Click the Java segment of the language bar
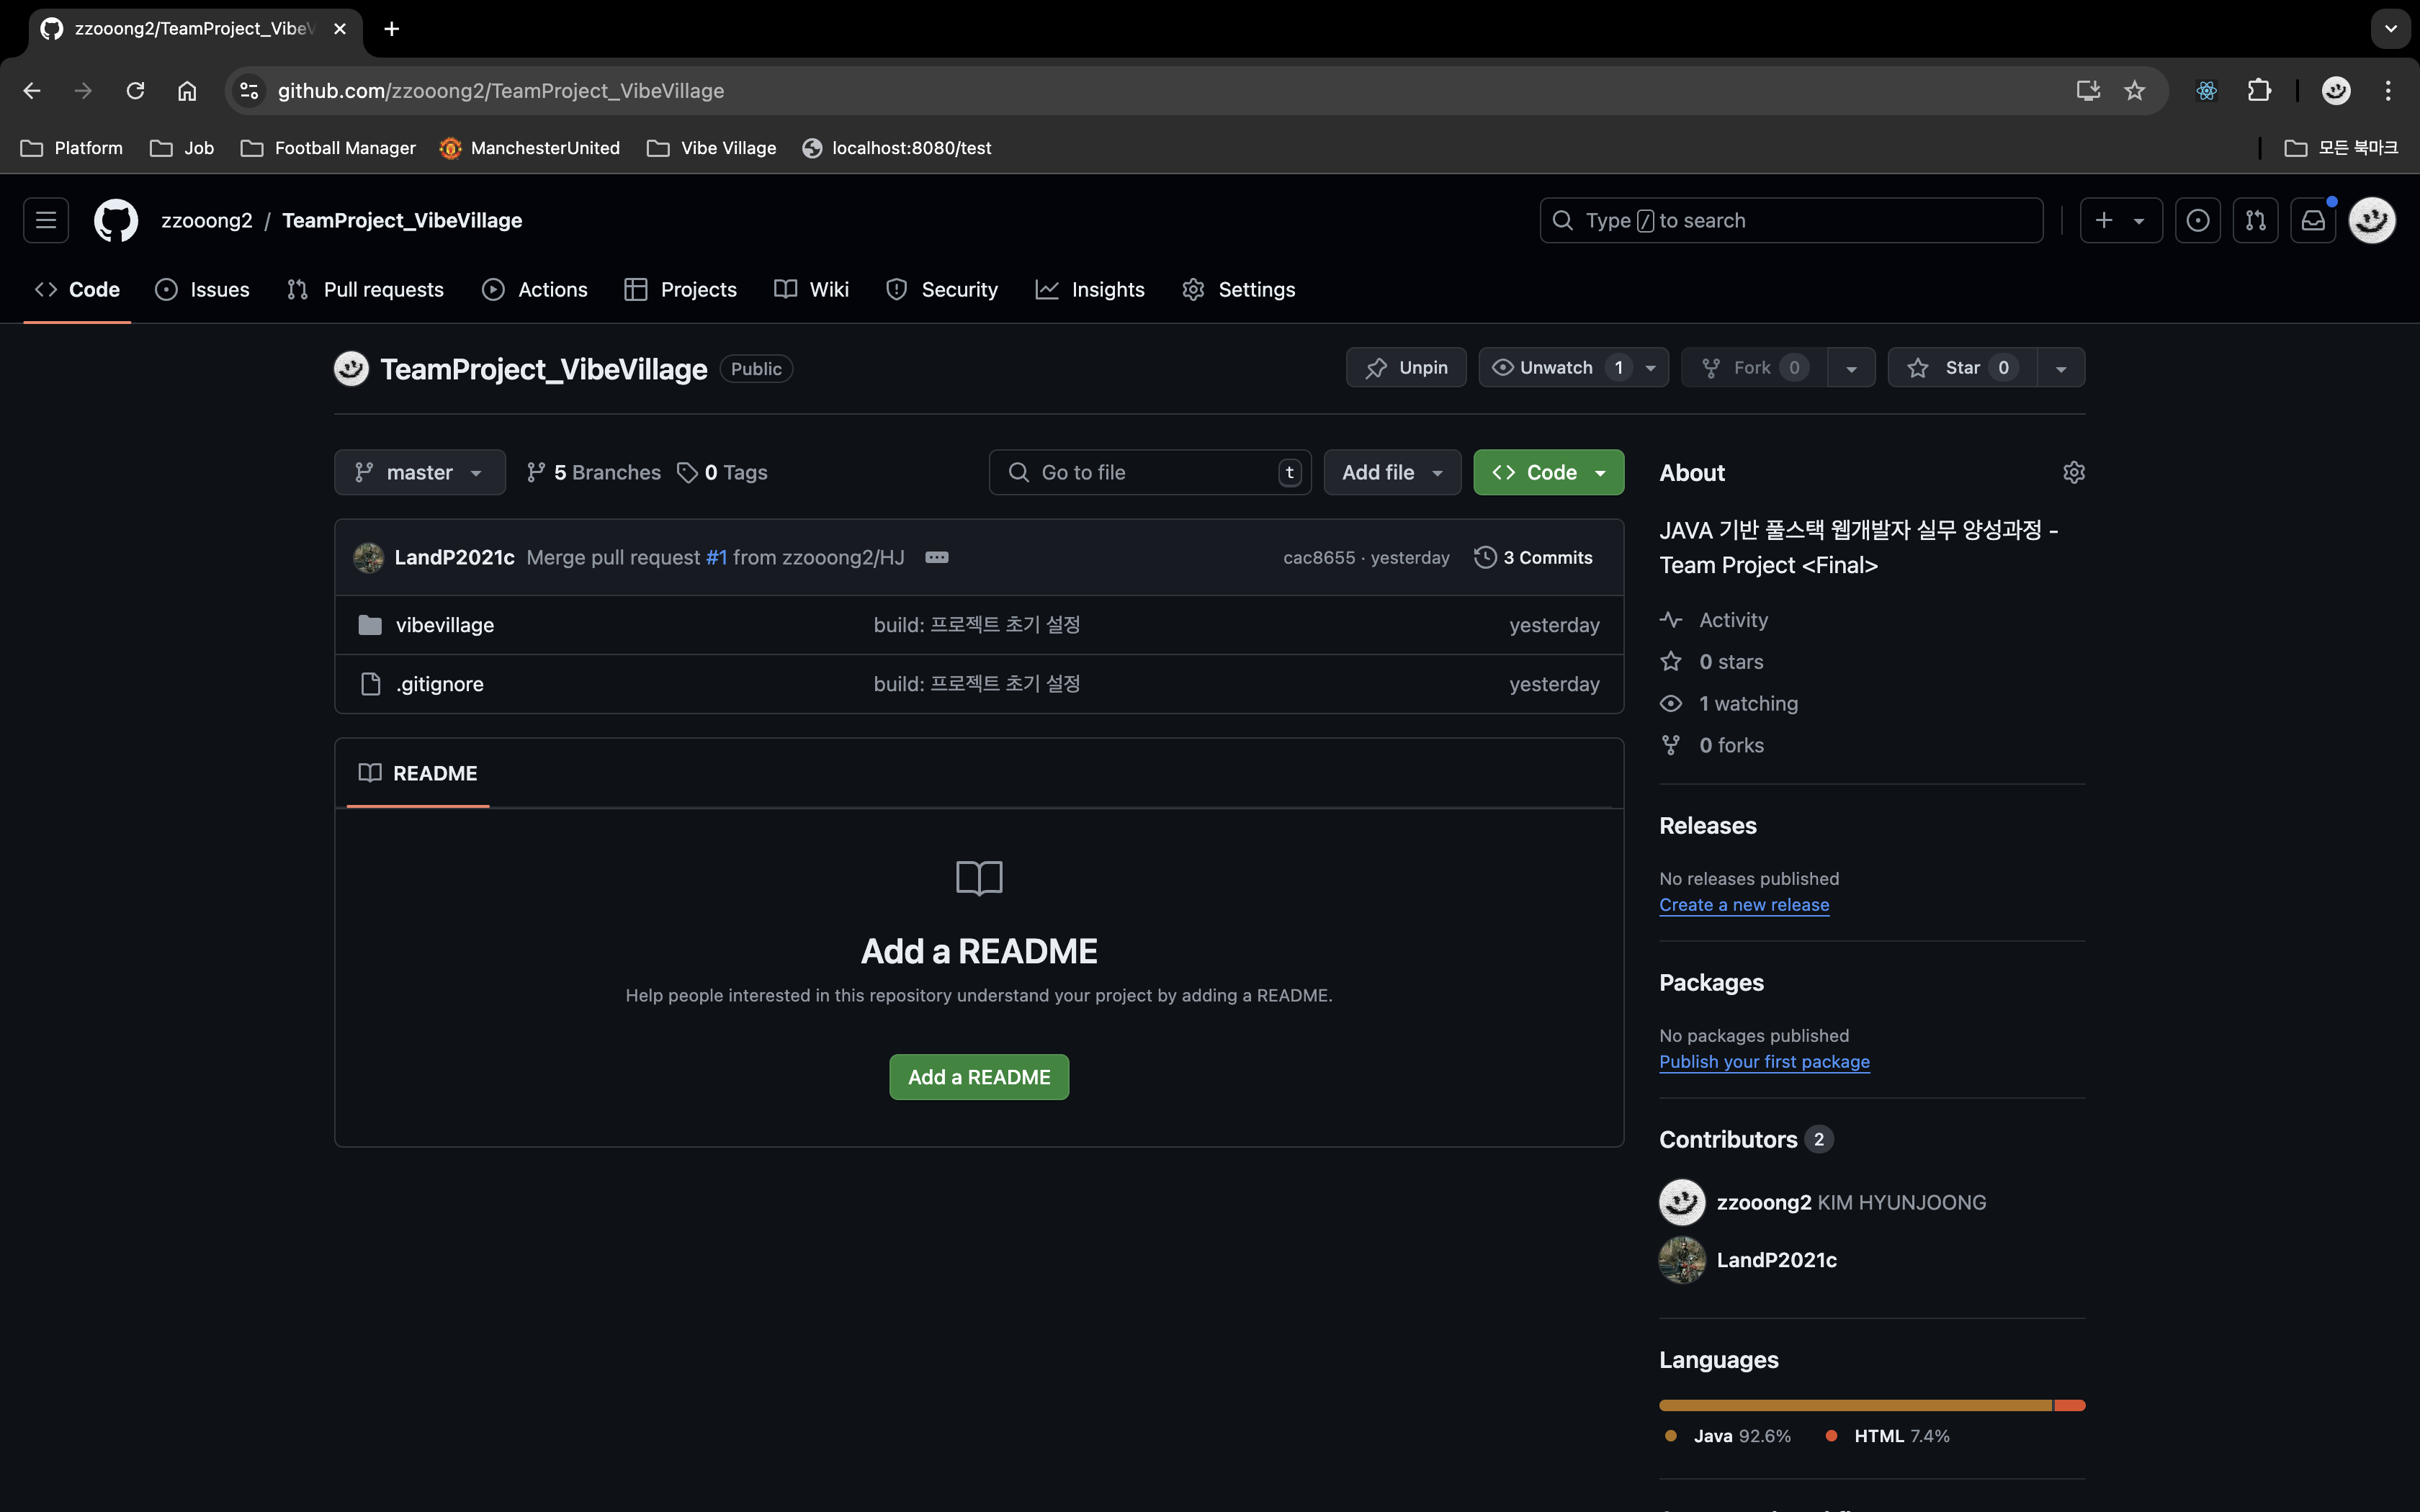 (x=1855, y=1405)
